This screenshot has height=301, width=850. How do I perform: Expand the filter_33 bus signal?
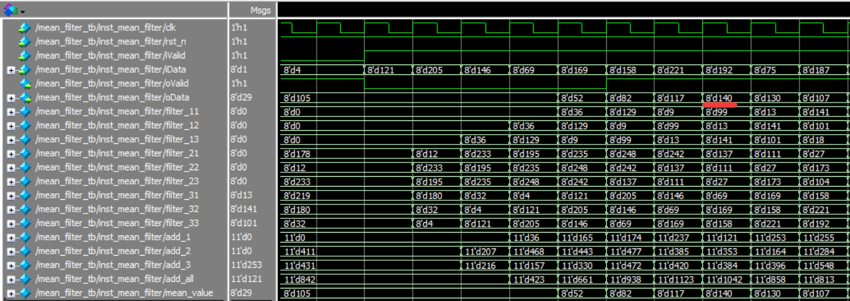click(x=11, y=223)
